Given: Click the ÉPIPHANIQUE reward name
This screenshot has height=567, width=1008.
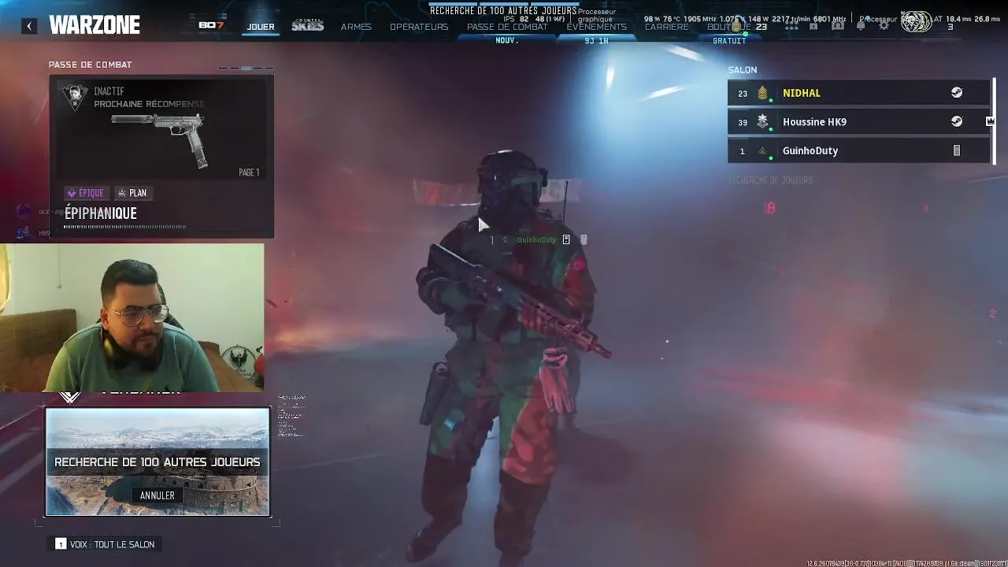Looking at the screenshot, I should coord(101,213).
